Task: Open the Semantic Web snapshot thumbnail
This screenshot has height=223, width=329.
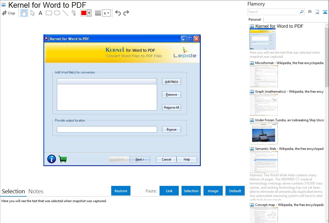Action: tap(264, 162)
